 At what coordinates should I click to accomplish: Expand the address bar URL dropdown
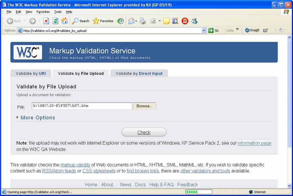tap(204, 30)
